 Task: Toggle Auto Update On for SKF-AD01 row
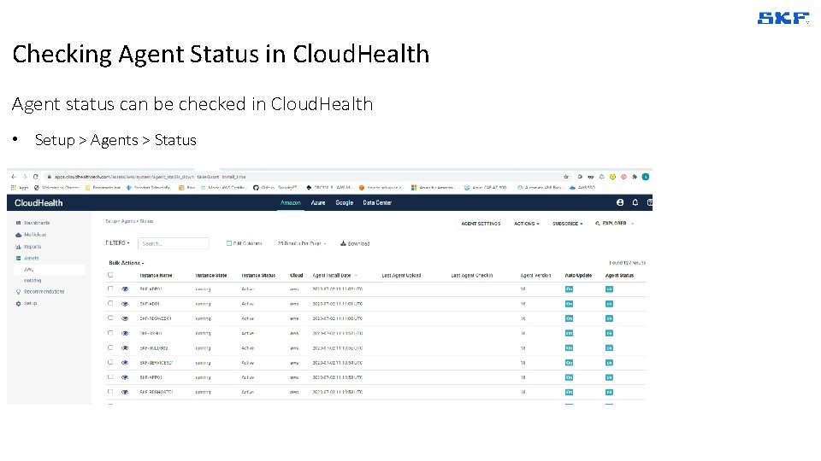point(570,304)
